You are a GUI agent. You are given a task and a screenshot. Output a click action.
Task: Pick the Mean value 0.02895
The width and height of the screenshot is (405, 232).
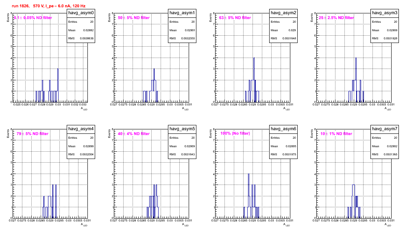point(291,146)
